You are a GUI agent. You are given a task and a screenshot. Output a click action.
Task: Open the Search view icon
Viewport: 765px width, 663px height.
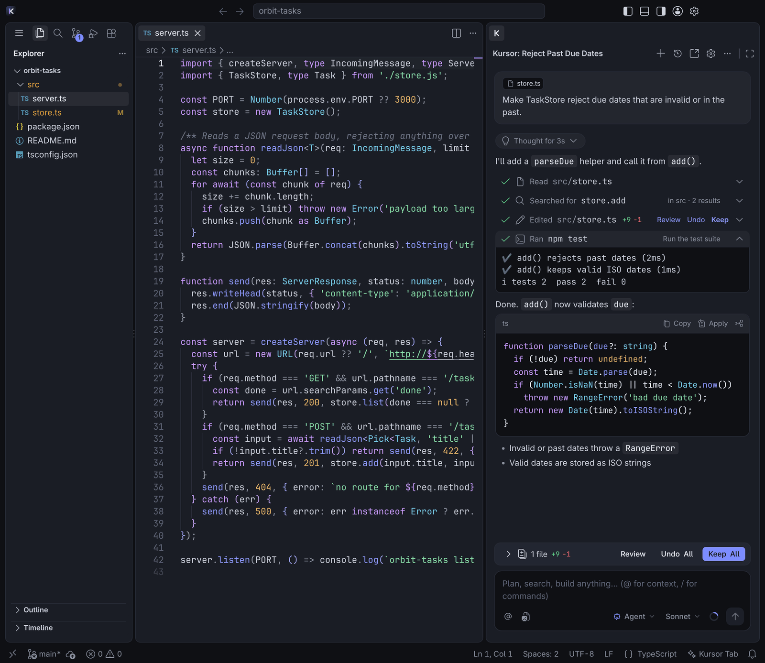(58, 33)
